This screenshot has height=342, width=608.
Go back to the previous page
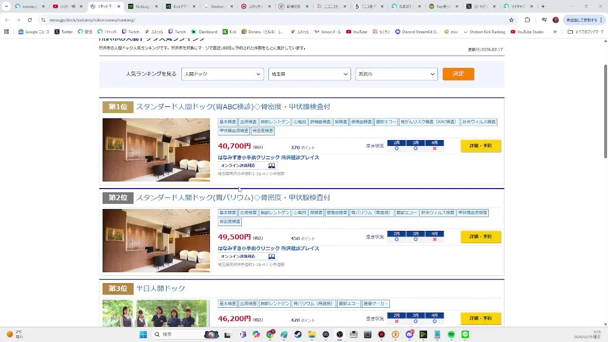tap(7, 20)
